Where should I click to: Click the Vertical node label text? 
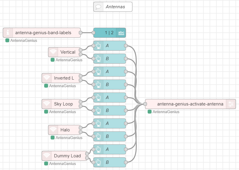click(x=68, y=52)
